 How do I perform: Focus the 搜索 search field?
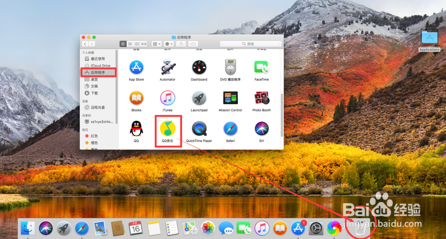click(x=251, y=44)
